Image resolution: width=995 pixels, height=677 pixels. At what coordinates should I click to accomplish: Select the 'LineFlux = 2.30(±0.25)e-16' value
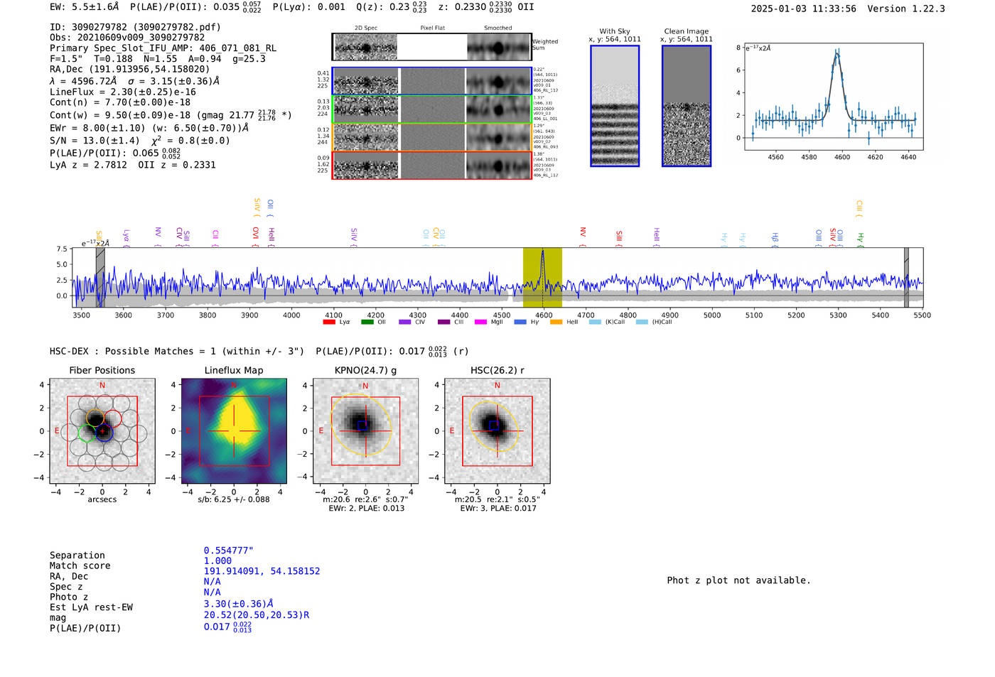point(123,92)
